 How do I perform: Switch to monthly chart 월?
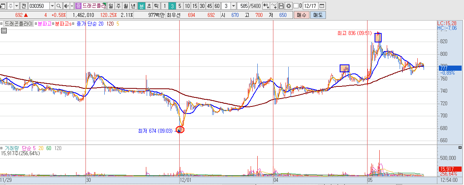pyautogui.click(x=126, y=5)
